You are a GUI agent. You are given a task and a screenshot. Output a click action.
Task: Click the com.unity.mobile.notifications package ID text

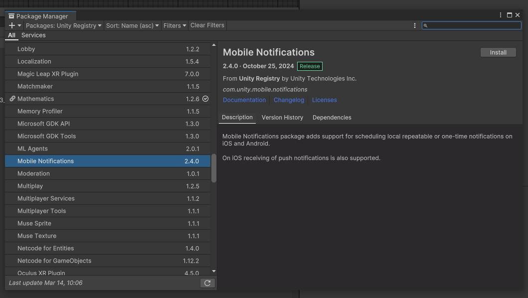point(265,90)
